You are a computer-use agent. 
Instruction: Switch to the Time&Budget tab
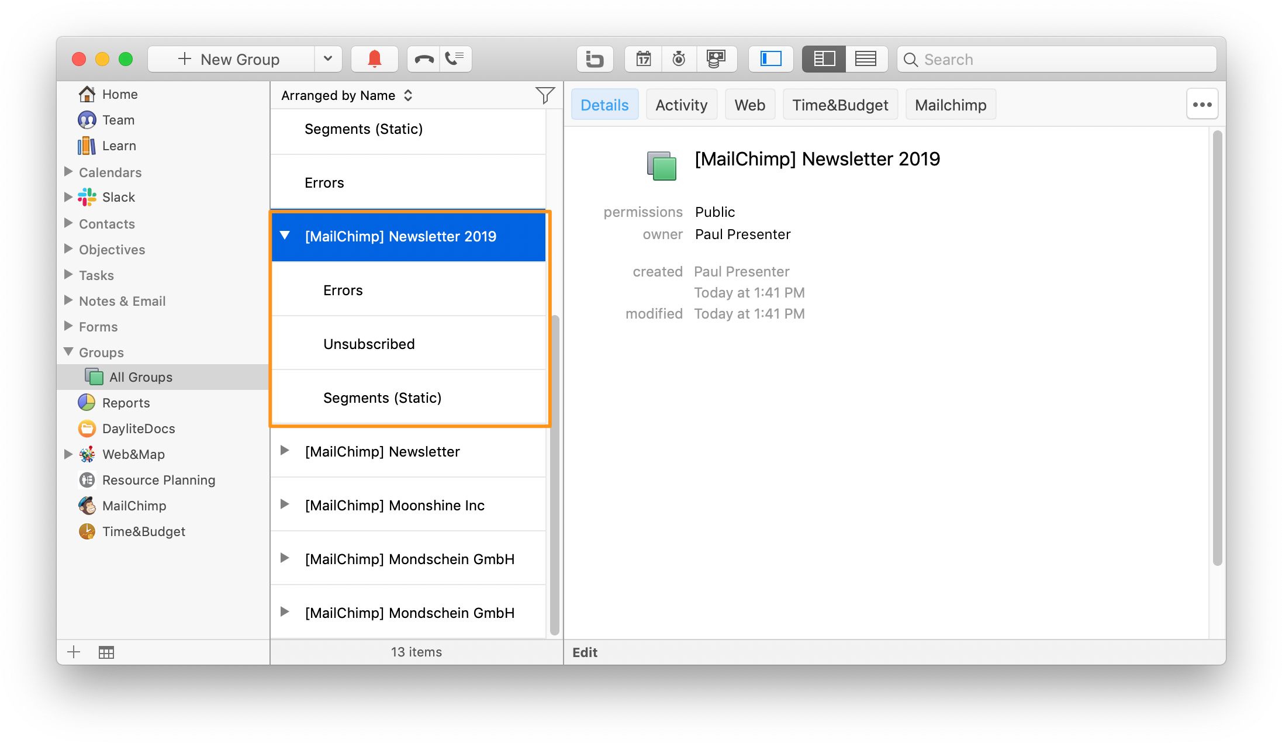pos(840,105)
